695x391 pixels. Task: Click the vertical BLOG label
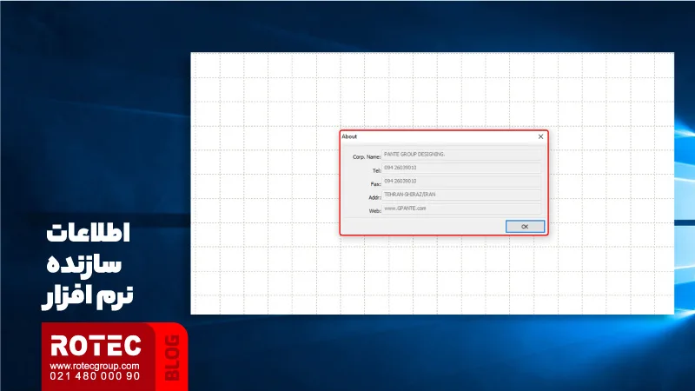coord(171,356)
